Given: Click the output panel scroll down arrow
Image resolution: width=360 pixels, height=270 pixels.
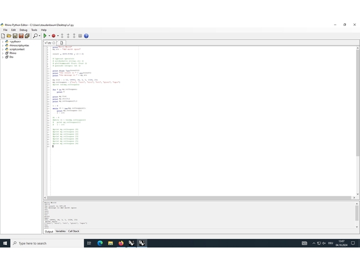Looking at the screenshot, I should pos(357,227).
